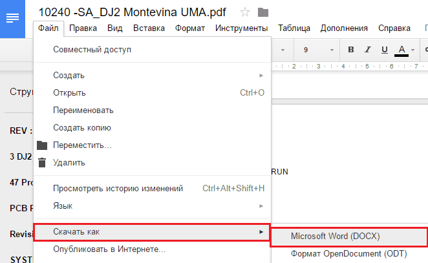This screenshot has height=263, width=428.
Task: Click the folder icon beside the title
Action: click(262, 12)
